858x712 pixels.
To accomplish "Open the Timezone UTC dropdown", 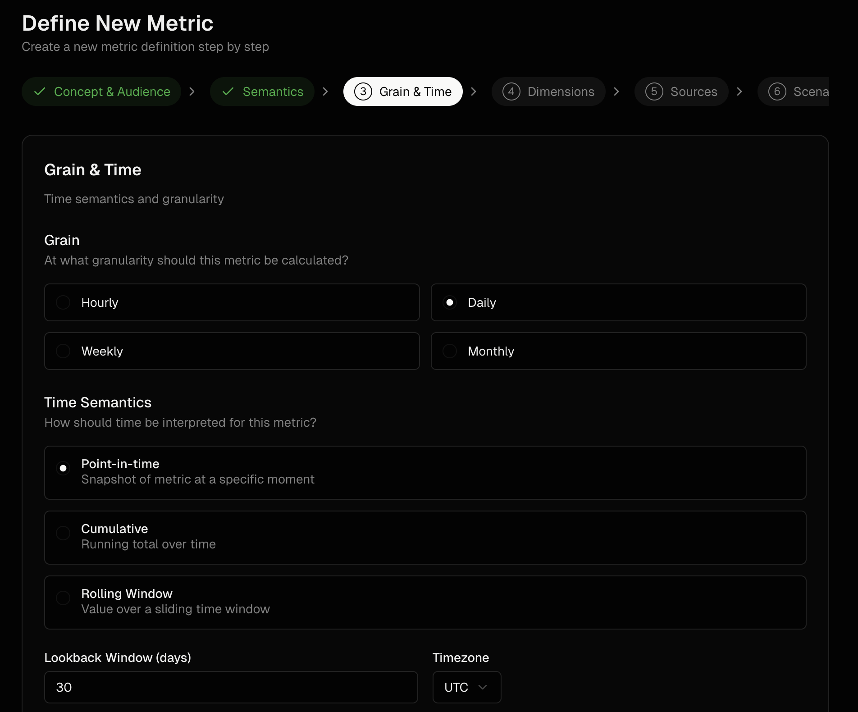I will pos(466,687).
